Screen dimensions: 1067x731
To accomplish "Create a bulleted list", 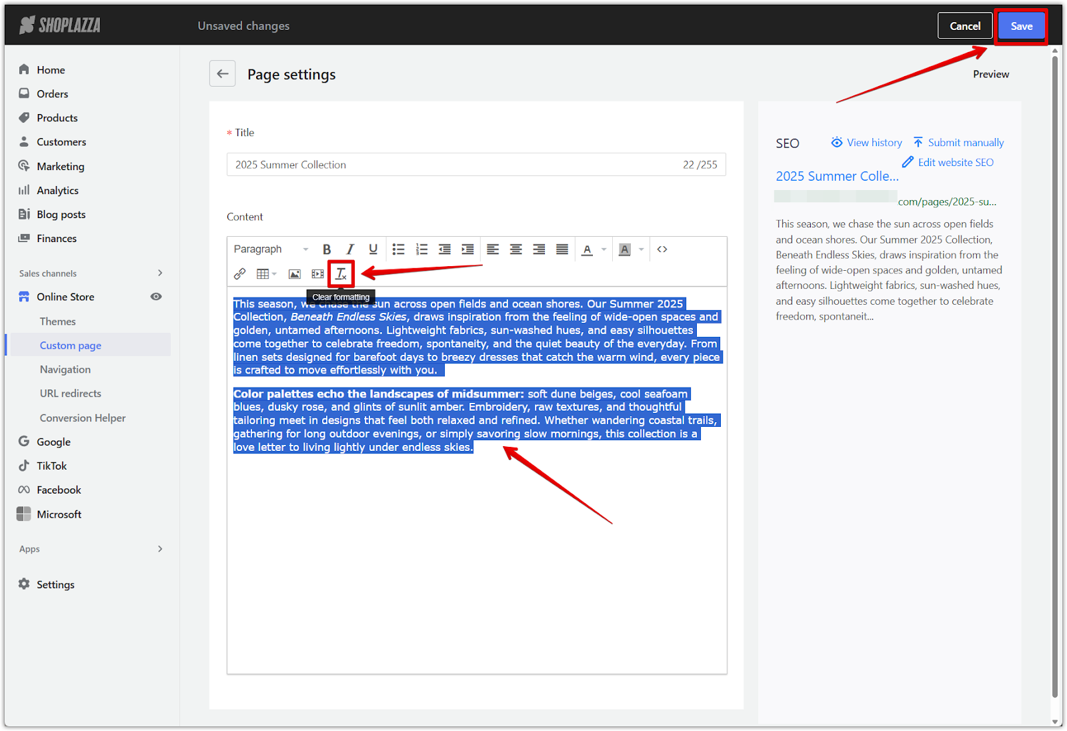I will (398, 249).
